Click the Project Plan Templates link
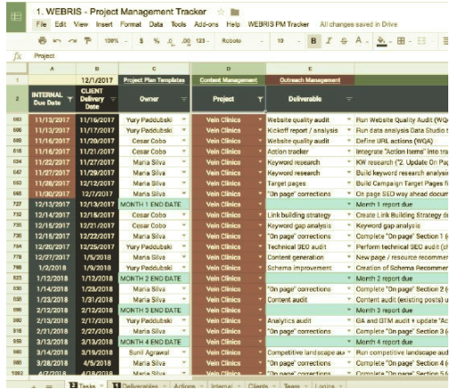The width and height of the screenshot is (467, 389). coord(154,79)
